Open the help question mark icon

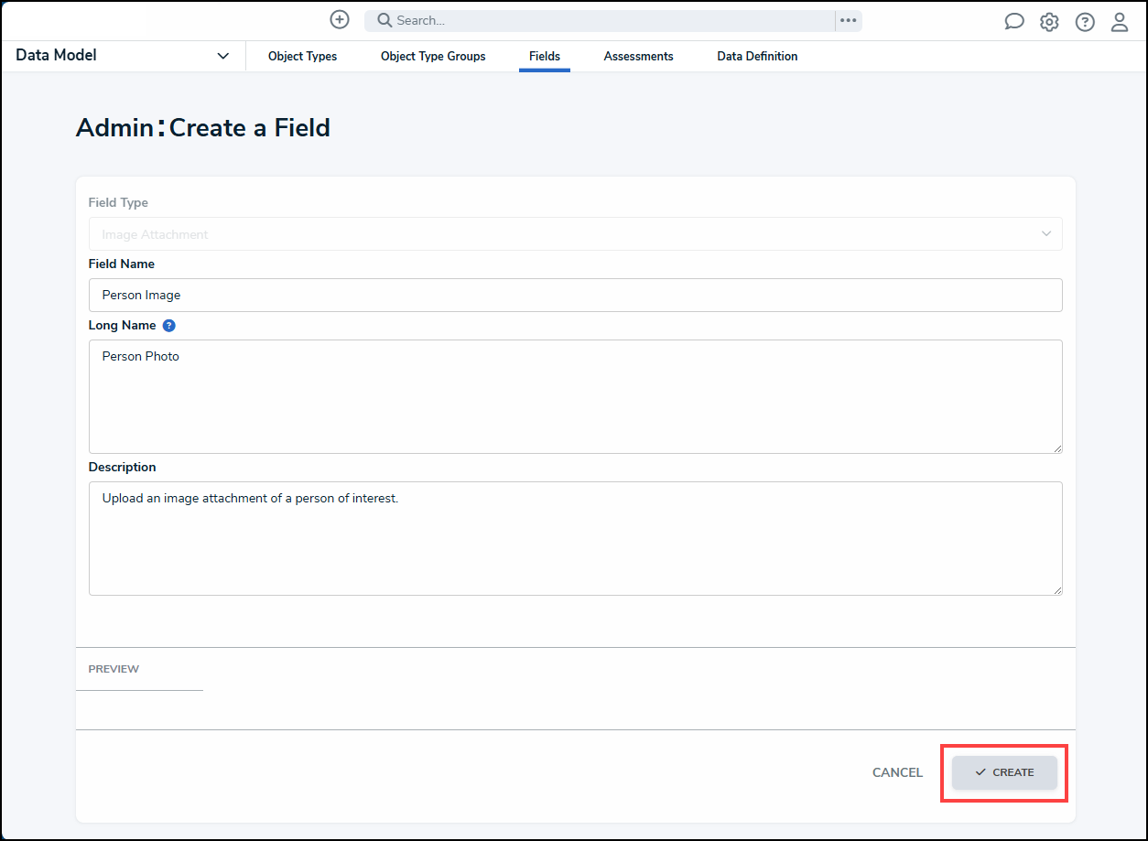(1085, 21)
